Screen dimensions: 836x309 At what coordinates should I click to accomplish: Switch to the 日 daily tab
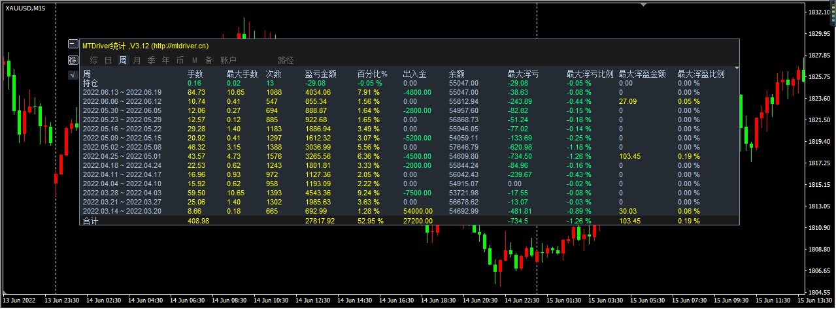(x=109, y=61)
